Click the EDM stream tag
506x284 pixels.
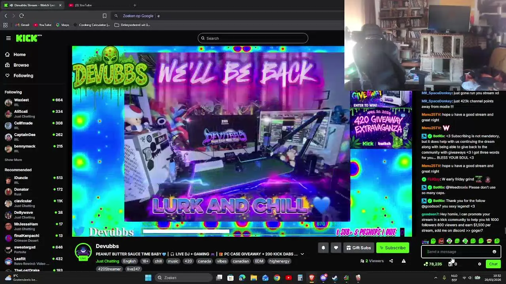click(x=259, y=261)
